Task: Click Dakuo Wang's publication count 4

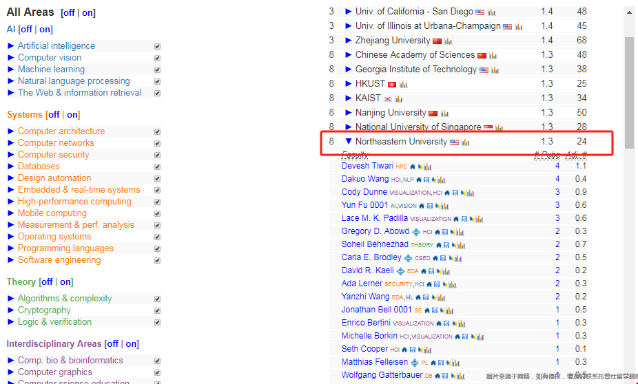Action: pyautogui.click(x=557, y=179)
